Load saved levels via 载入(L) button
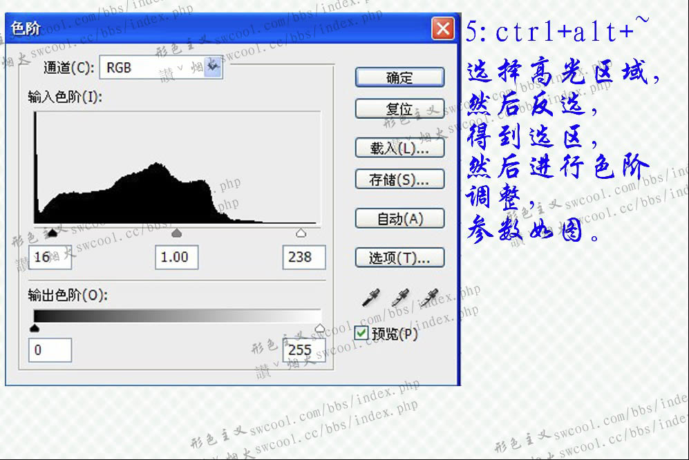 399,147
